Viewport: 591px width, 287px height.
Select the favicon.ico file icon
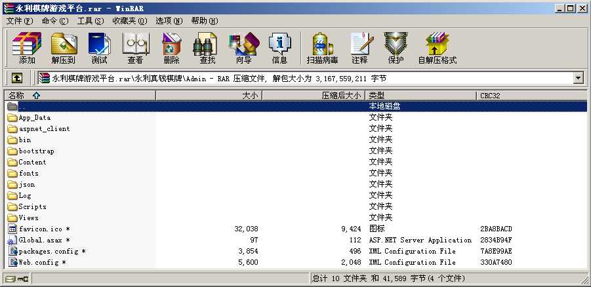[12, 229]
